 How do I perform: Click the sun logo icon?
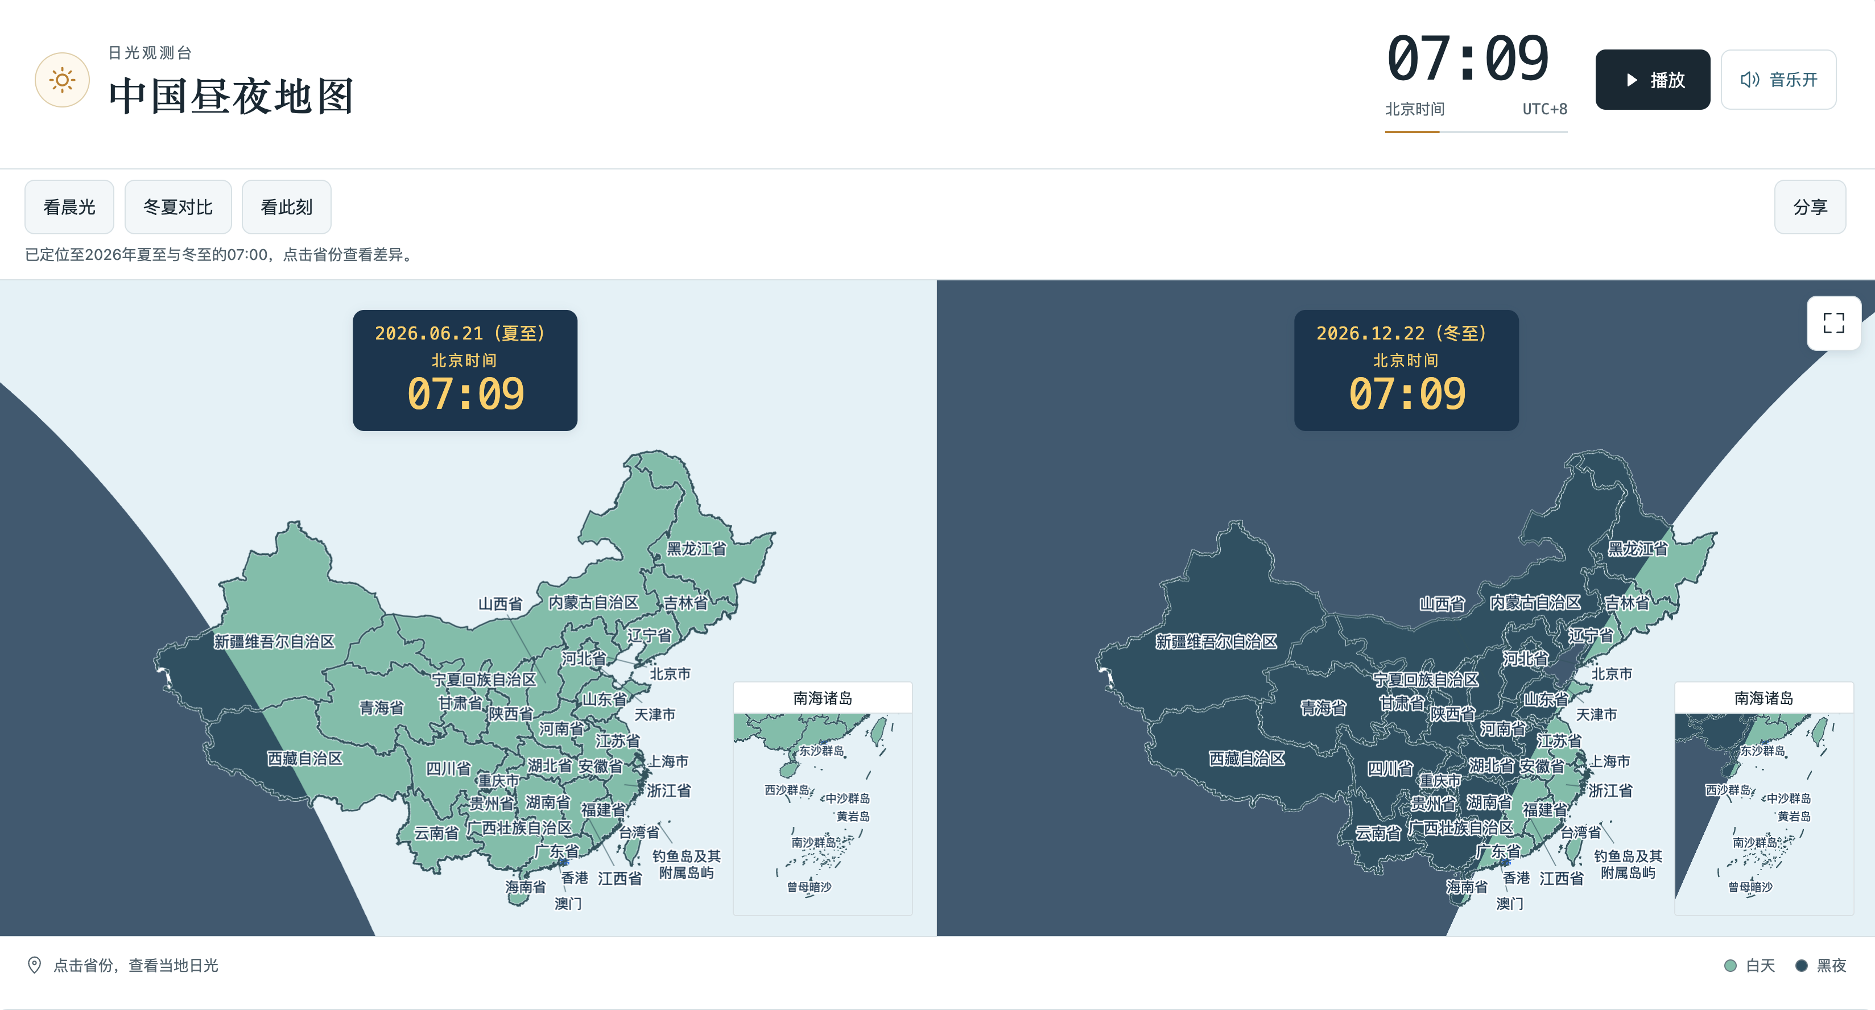[63, 80]
